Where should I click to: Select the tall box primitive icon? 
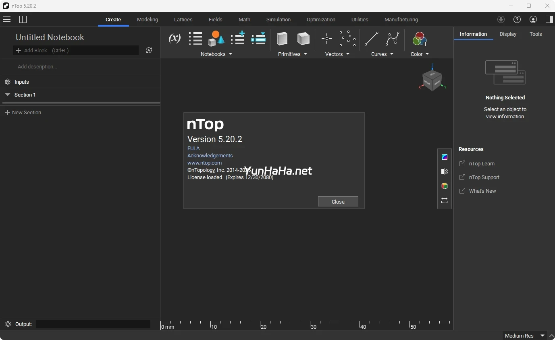[282, 39]
